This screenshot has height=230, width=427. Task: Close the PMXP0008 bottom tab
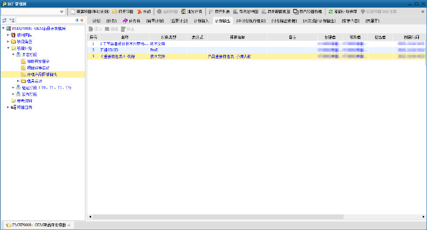pos(69,225)
